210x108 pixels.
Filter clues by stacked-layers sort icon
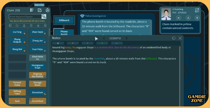[x=17, y=25]
